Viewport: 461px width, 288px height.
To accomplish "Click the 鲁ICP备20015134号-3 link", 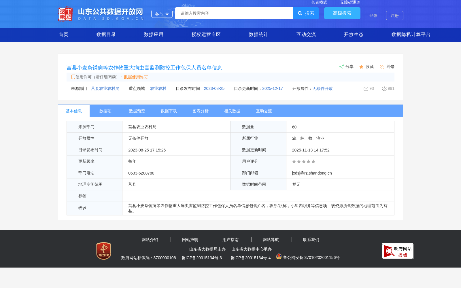I will point(202,258).
